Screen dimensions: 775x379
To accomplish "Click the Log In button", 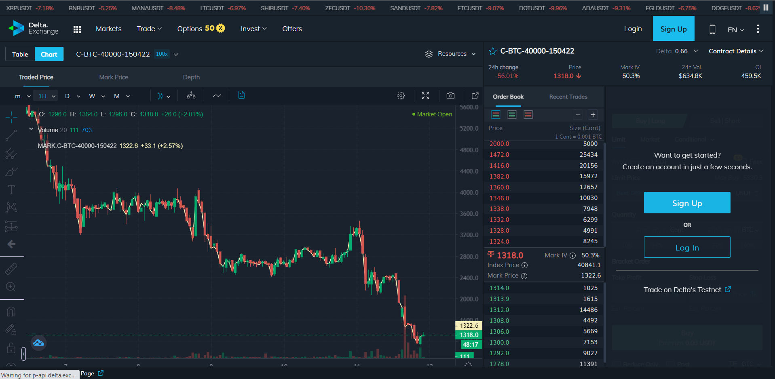I will (x=686, y=247).
